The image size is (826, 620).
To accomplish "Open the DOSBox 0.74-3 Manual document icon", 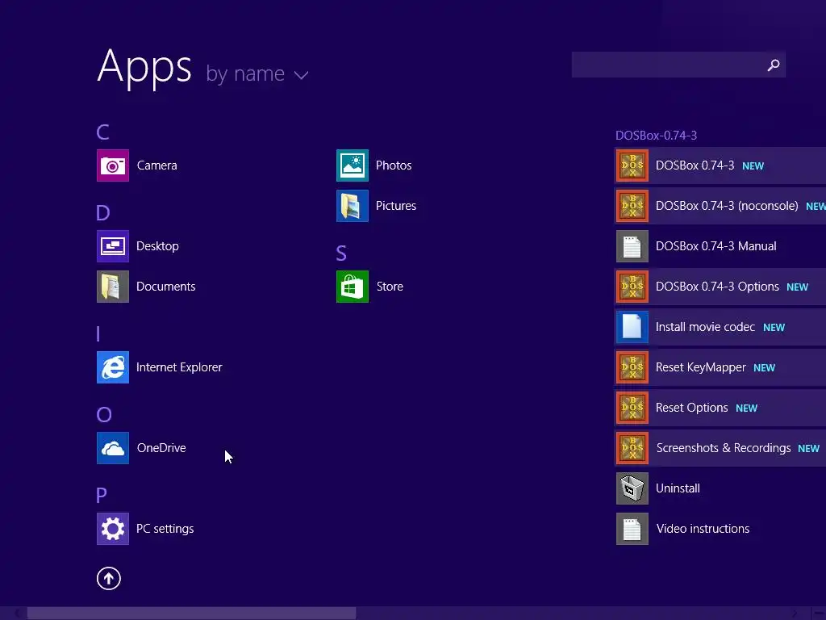I will [x=632, y=246].
